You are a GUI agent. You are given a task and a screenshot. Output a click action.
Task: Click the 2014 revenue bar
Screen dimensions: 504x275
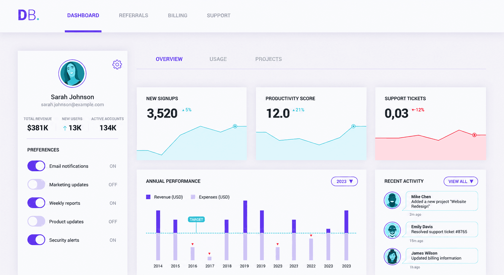click(158, 222)
